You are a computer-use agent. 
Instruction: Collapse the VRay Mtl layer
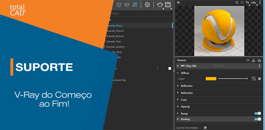178,66
